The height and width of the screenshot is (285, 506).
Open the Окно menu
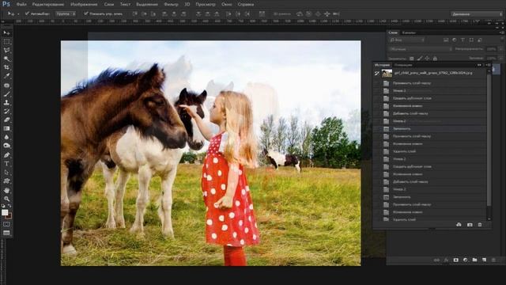(227, 5)
